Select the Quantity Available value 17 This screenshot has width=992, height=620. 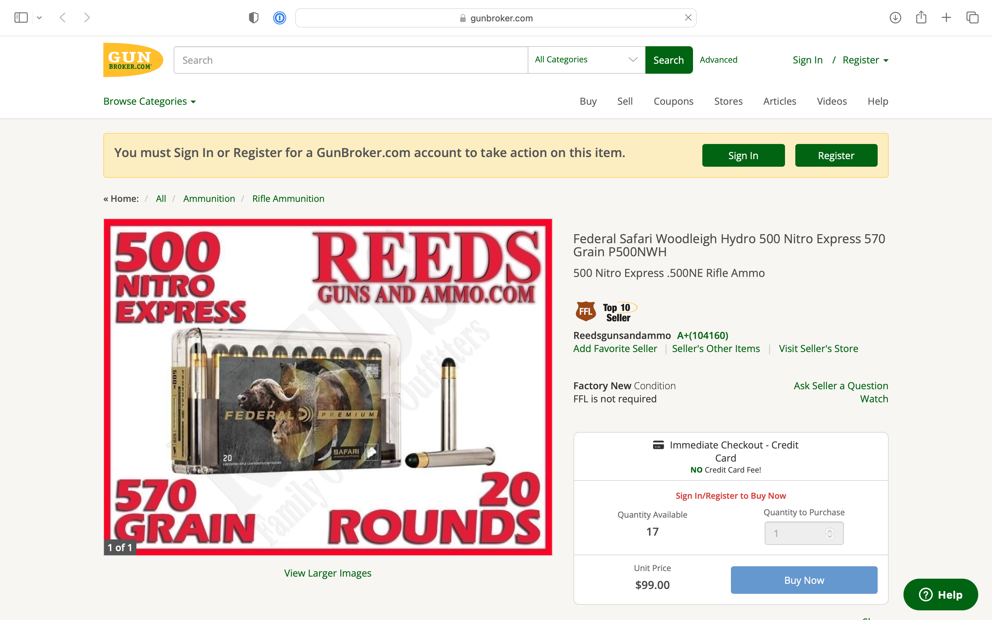click(652, 532)
